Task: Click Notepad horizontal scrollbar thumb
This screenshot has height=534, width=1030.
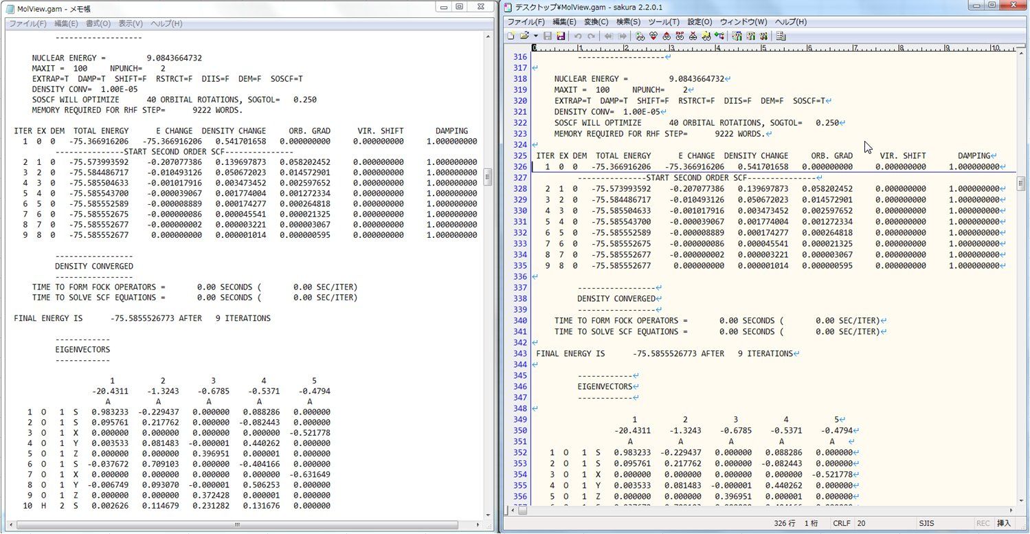Action: click(x=236, y=525)
